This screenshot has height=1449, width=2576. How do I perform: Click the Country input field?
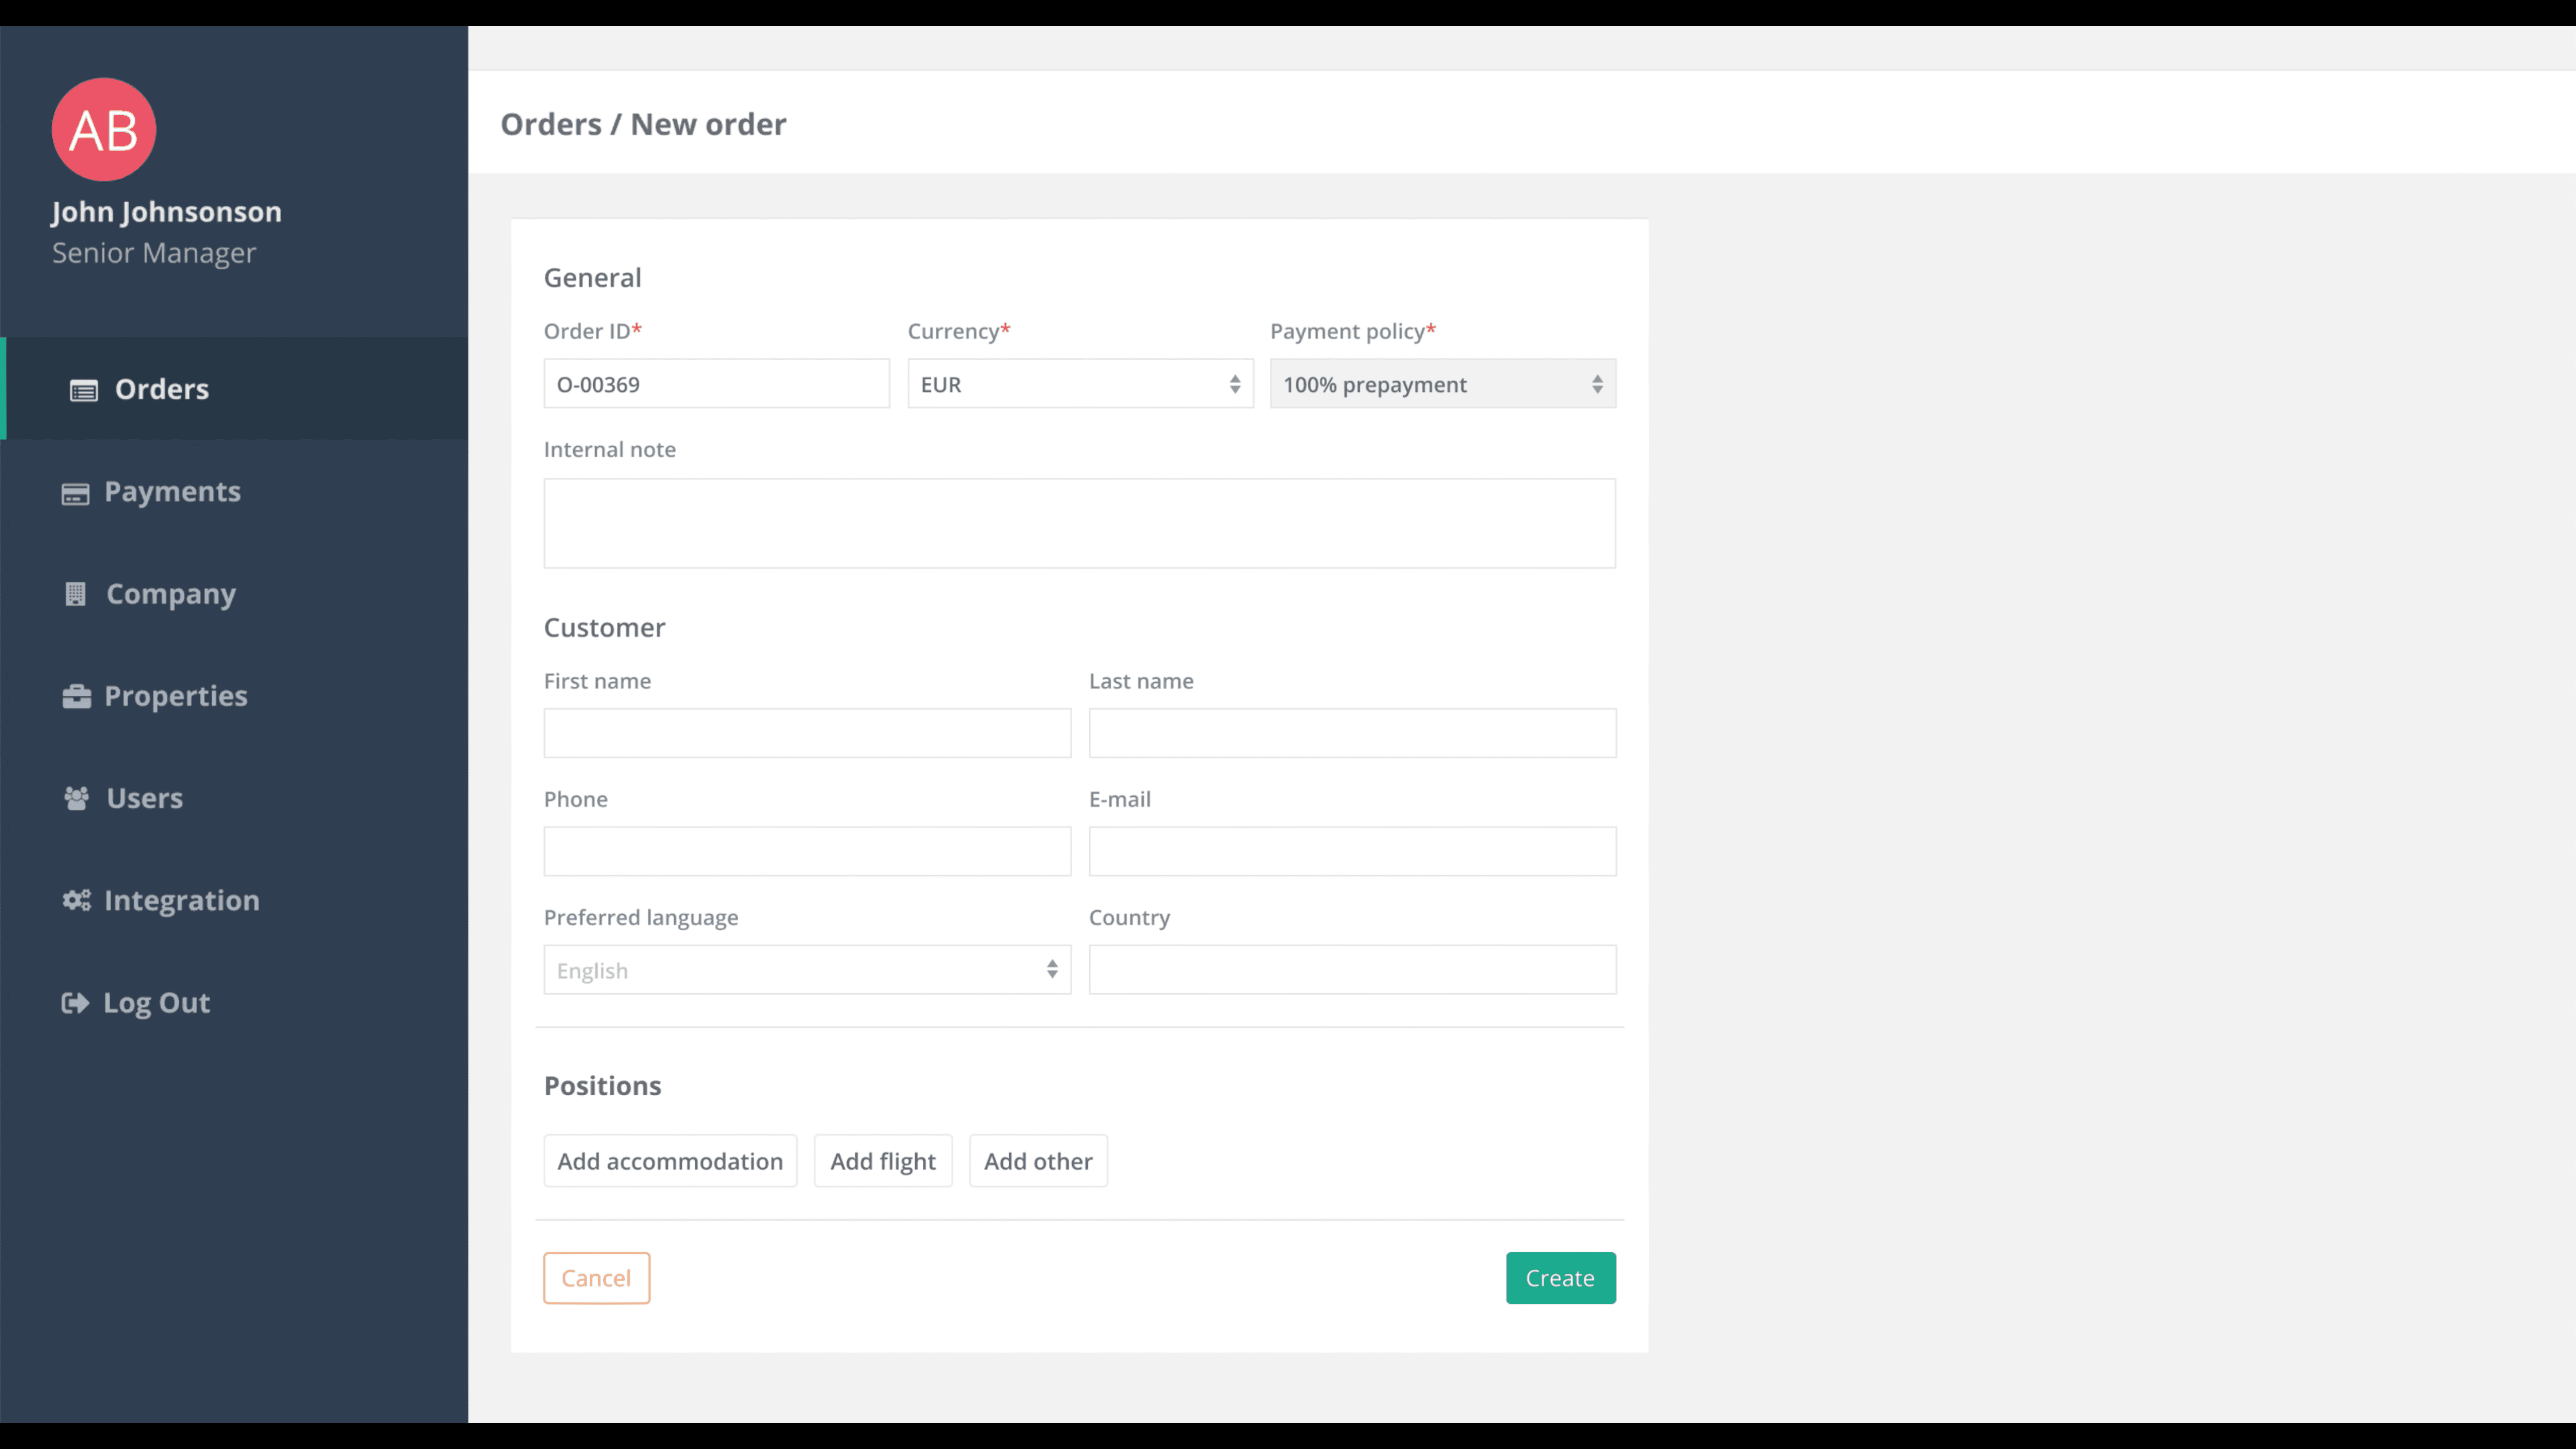[1352, 970]
